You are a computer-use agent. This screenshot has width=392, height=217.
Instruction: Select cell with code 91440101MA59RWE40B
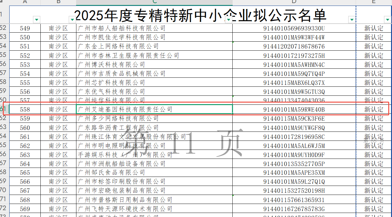point(294,109)
